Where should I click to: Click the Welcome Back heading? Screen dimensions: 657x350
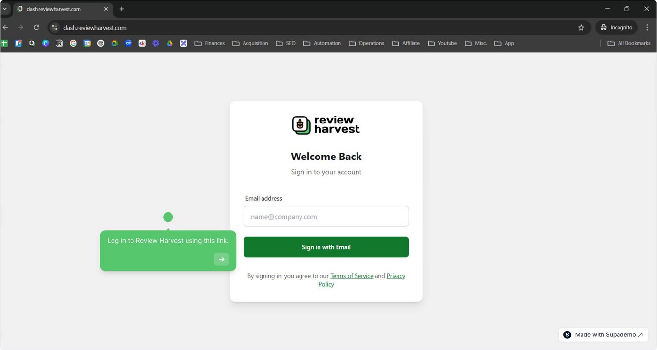tap(326, 157)
